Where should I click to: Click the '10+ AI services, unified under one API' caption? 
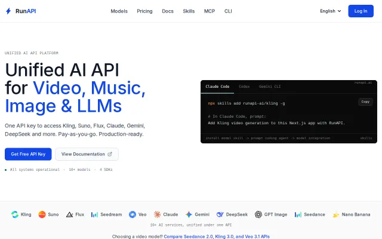click(x=191, y=225)
